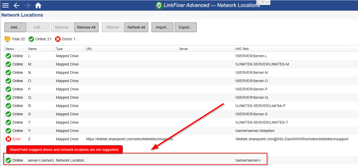Click the green status icon for drive M:

9,64
